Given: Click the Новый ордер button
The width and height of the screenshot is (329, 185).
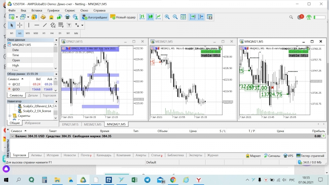Looking at the screenshot, I should point(123,17).
